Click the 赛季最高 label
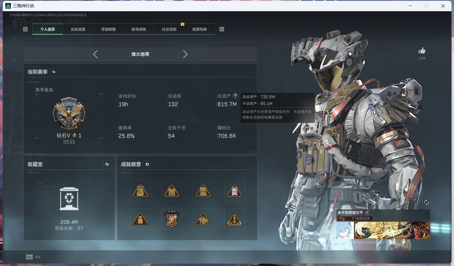The width and height of the screenshot is (454, 266). coord(44,90)
